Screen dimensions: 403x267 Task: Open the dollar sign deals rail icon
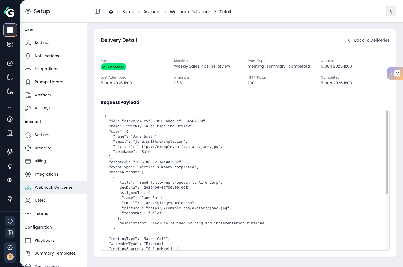click(10, 119)
